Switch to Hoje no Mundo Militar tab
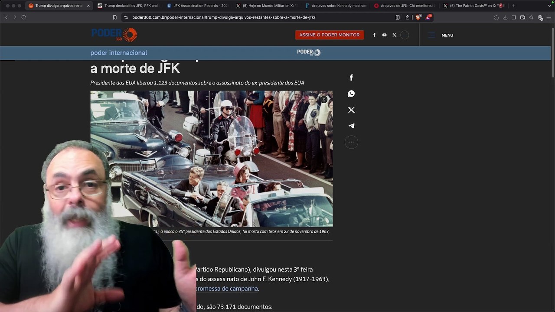This screenshot has height=312, width=555. click(x=266, y=6)
